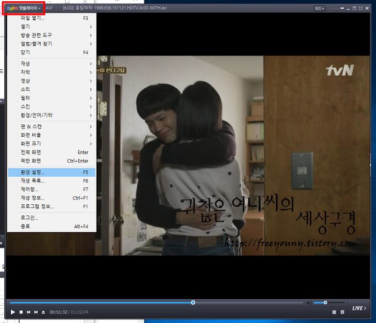Open 제어창... (F7)
376x323 pixels.
tap(52, 189)
